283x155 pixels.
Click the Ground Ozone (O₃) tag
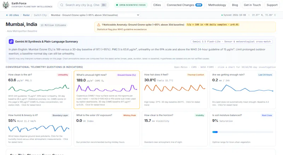(127, 75)
